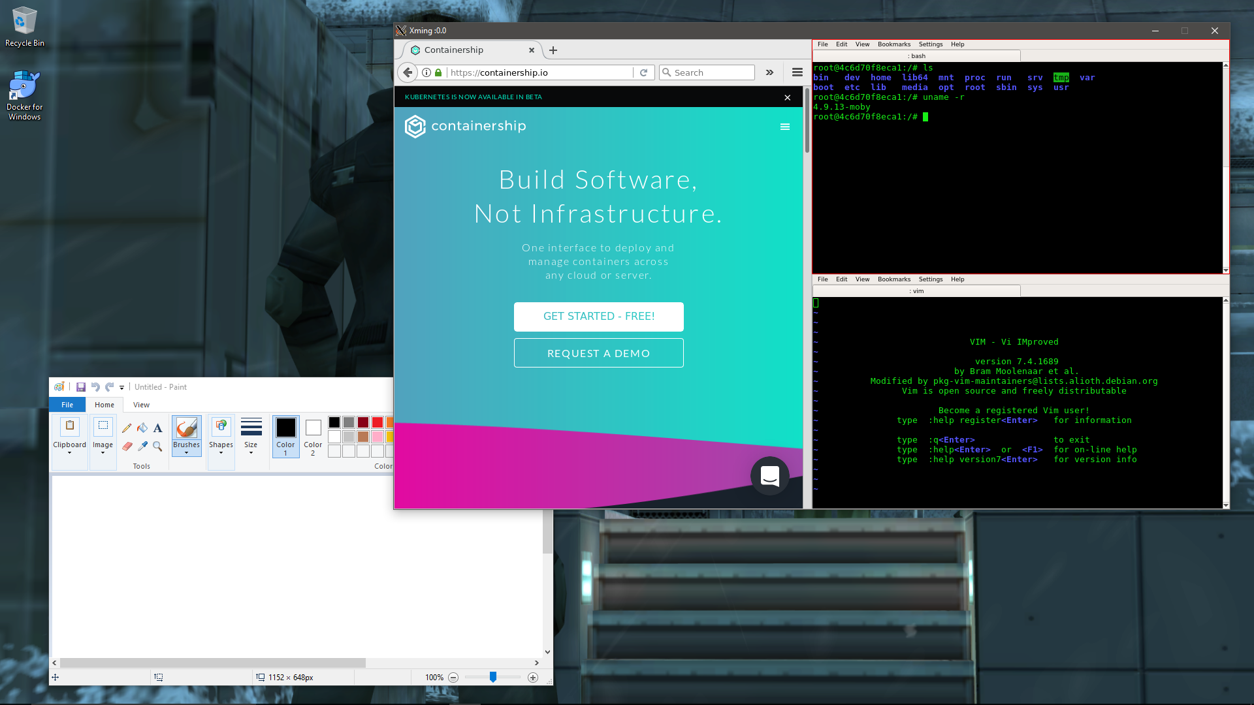1254x705 pixels.
Task: Click the Recycle Bin icon on desktop
Action: (x=24, y=26)
